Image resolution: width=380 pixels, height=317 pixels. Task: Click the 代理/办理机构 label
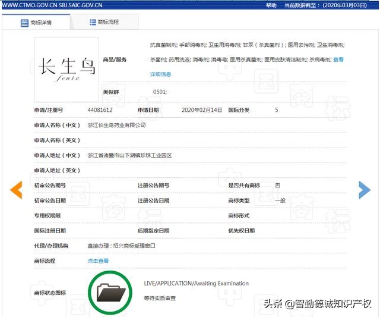coord(51,246)
